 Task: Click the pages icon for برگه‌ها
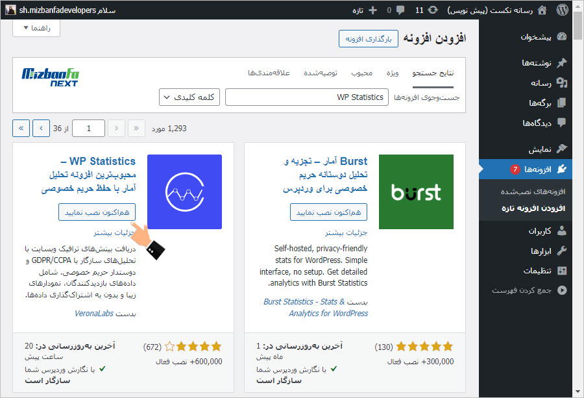(x=562, y=103)
